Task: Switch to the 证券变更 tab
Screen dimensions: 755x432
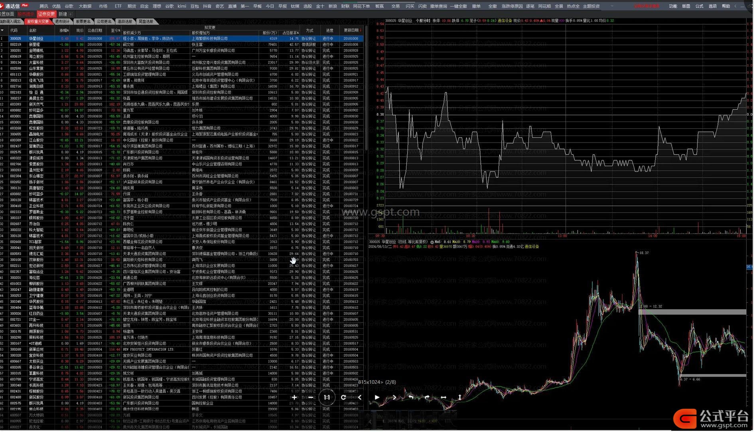Action: pos(46,14)
